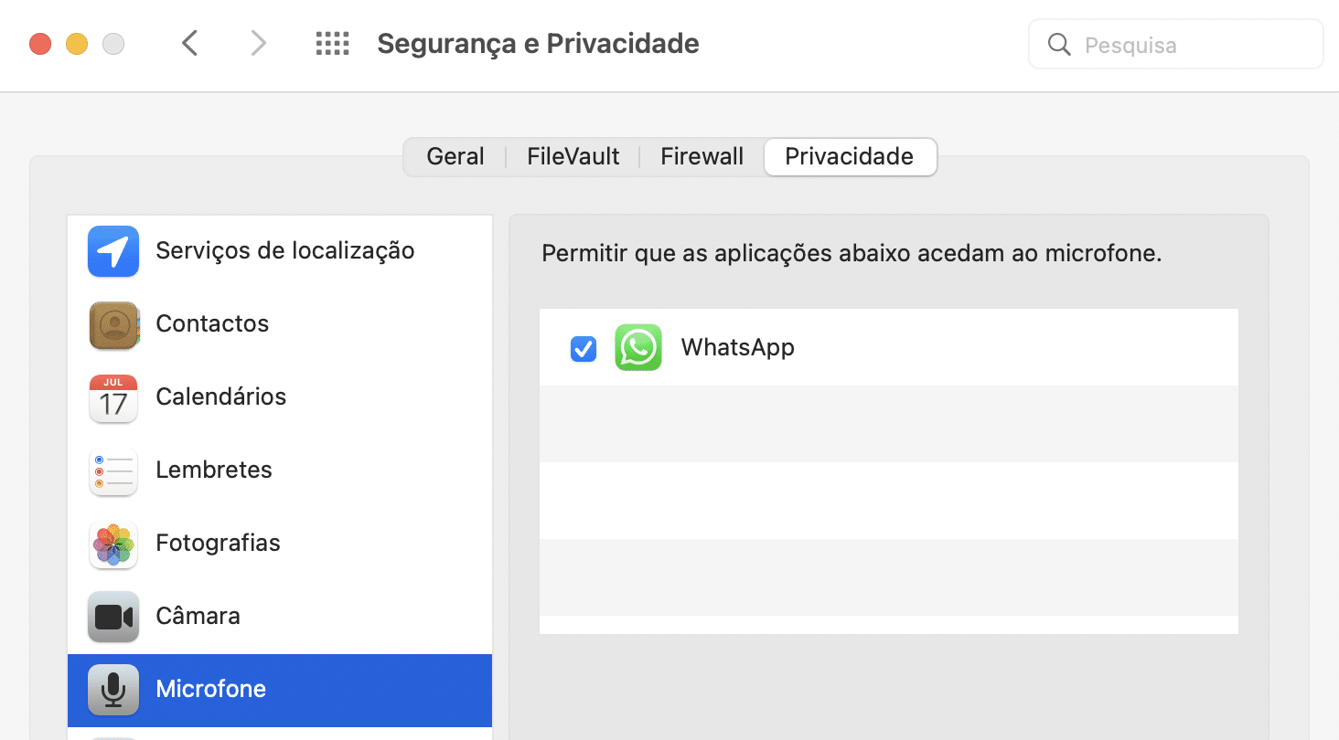The image size is (1339, 740).
Task: Select the WhatsApp row label
Action: tap(738, 347)
